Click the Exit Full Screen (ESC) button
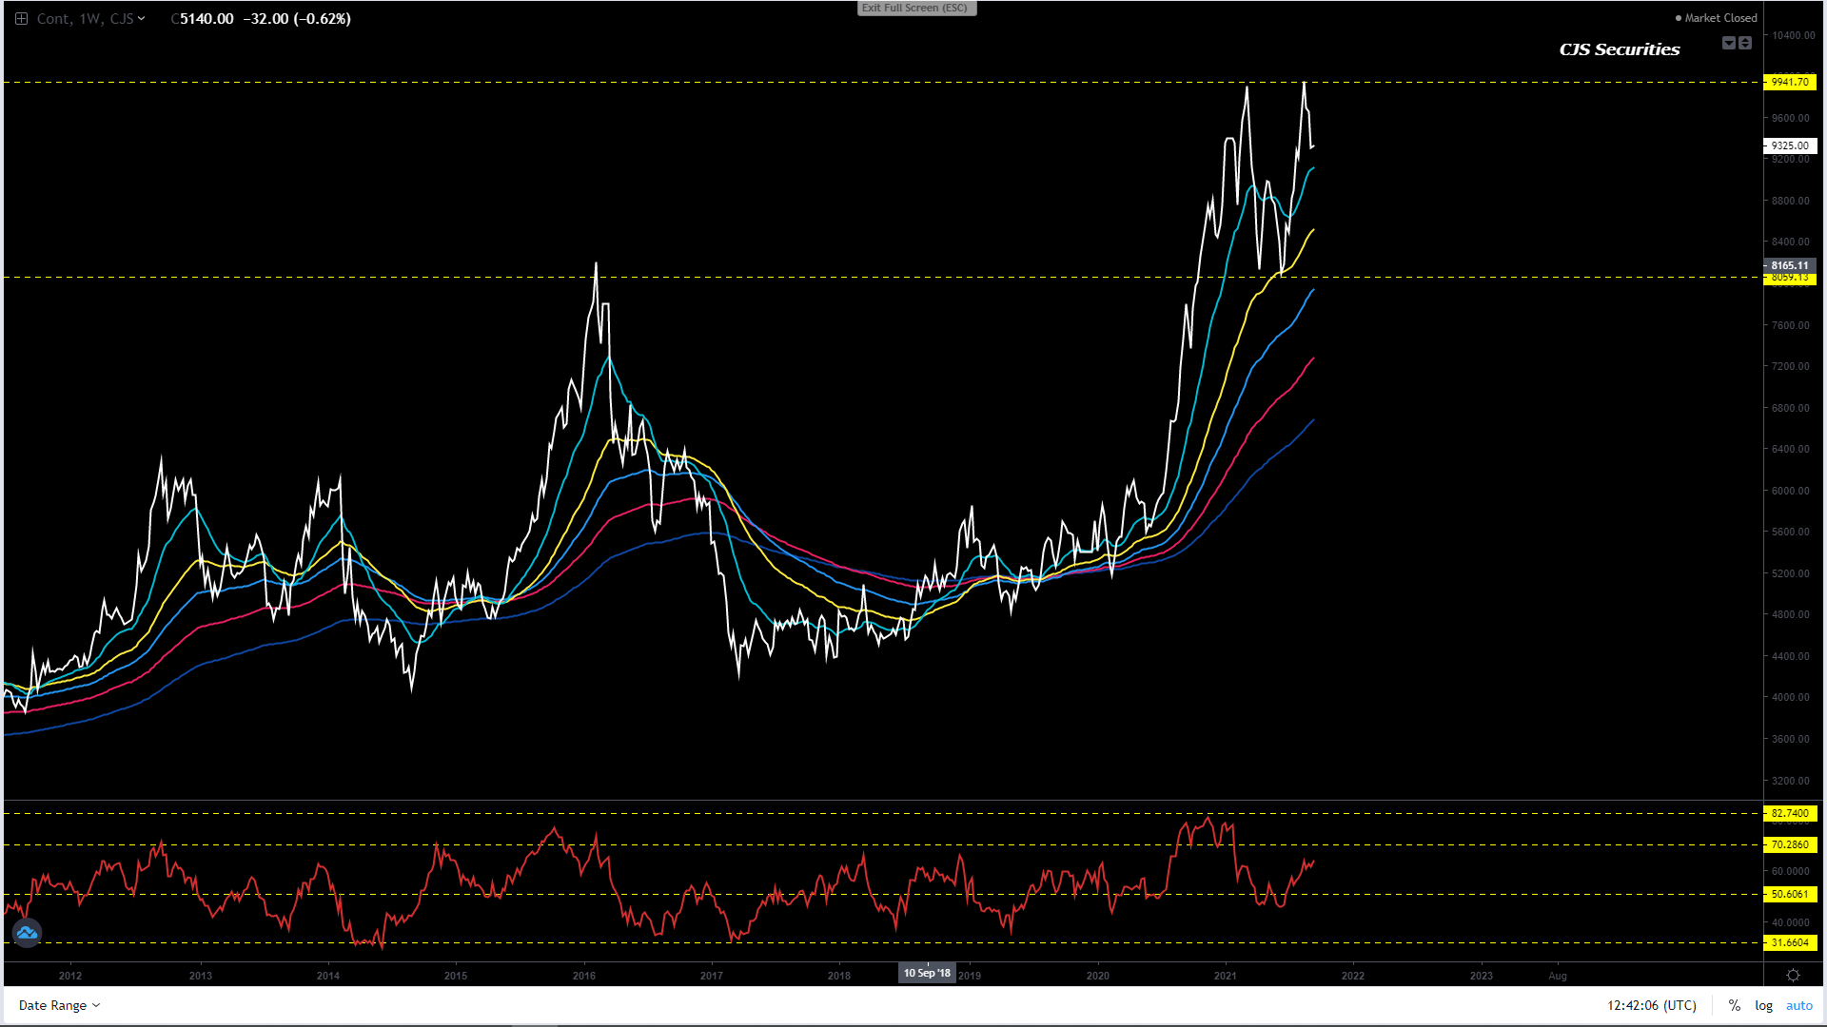 915,8
